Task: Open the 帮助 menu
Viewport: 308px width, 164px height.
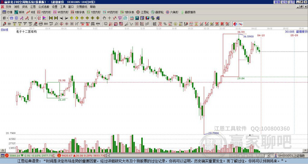Action: pyautogui.click(x=93, y=7)
